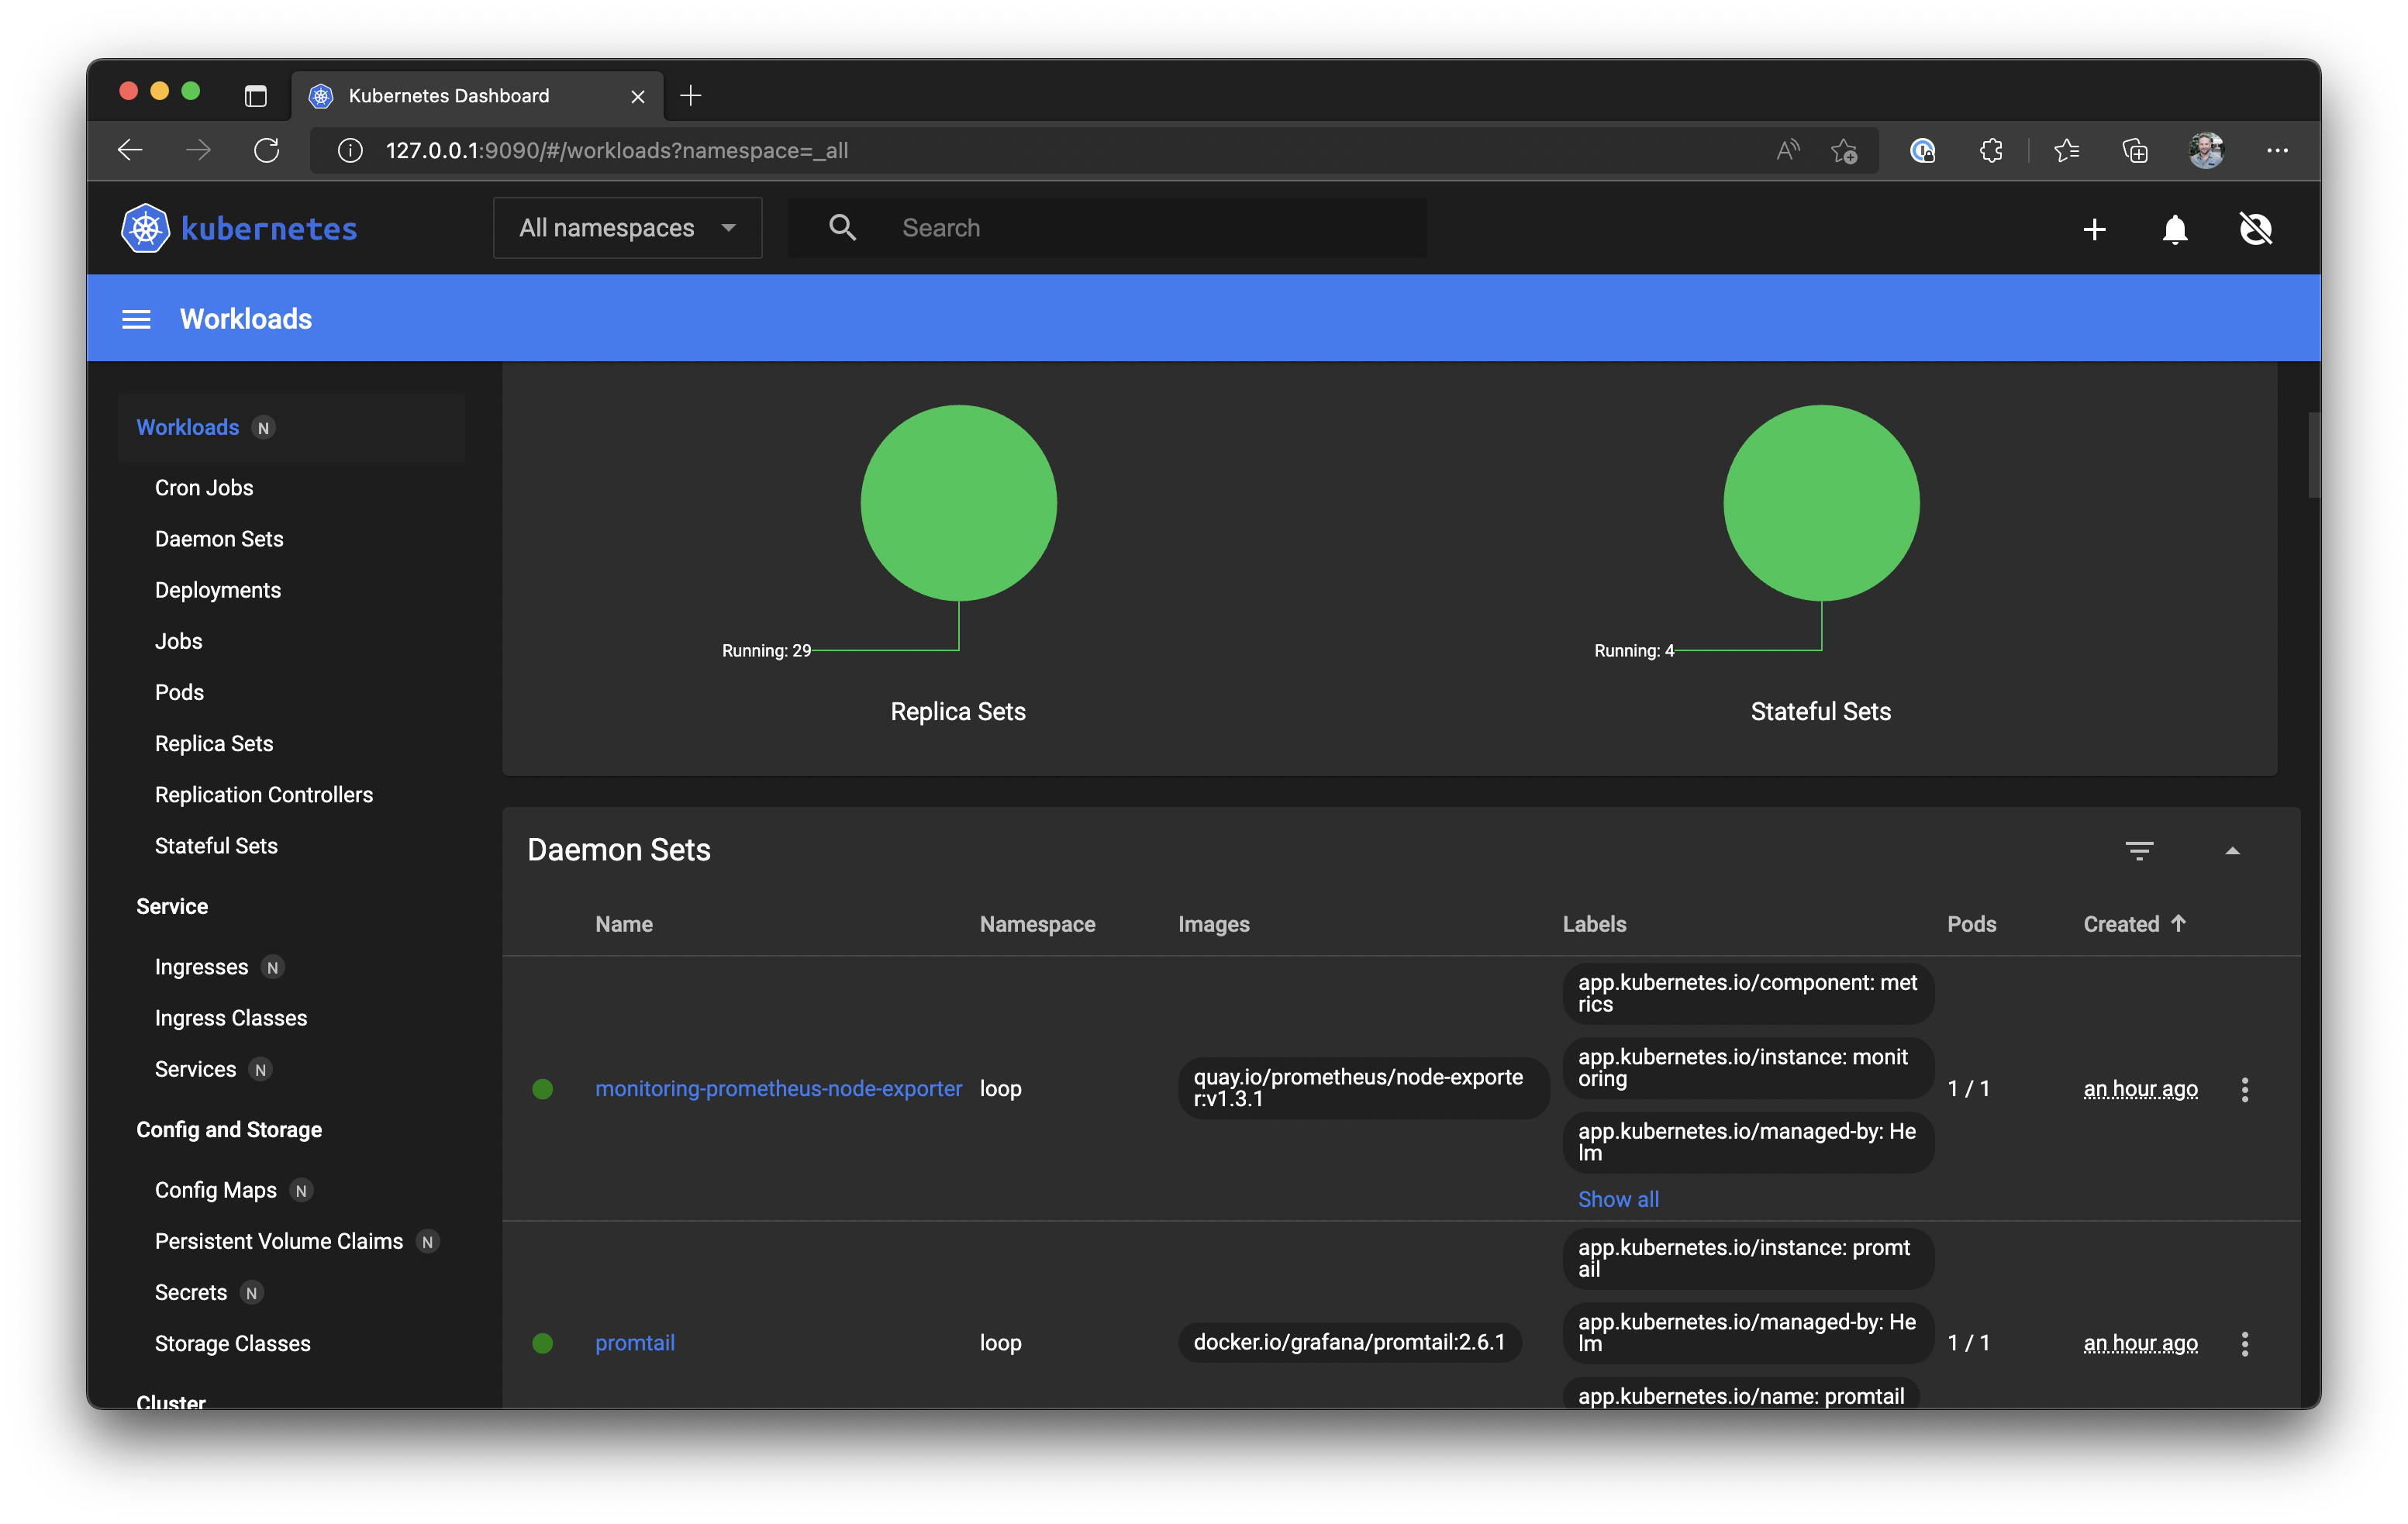Viewport: 2408px width, 1524px height.
Task: Open Stateful Sets in sidebar
Action: coord(216,845)
